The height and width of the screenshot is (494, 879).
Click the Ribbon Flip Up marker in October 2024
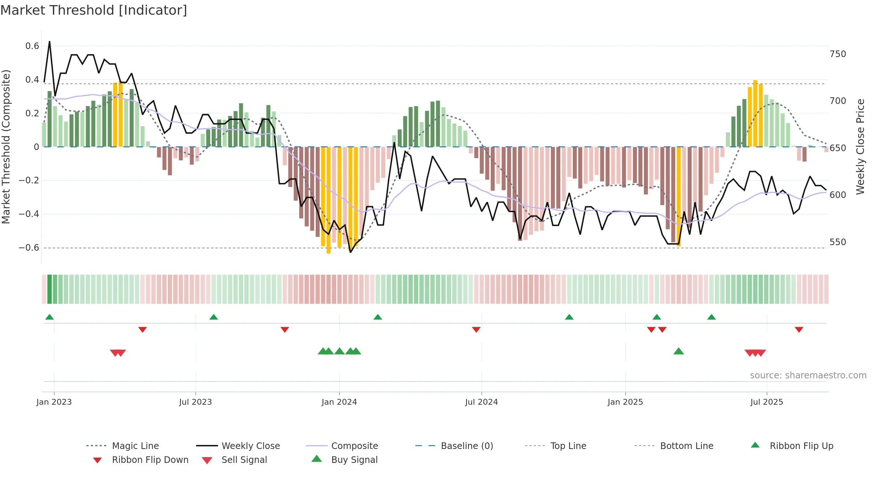click(569, 317)
